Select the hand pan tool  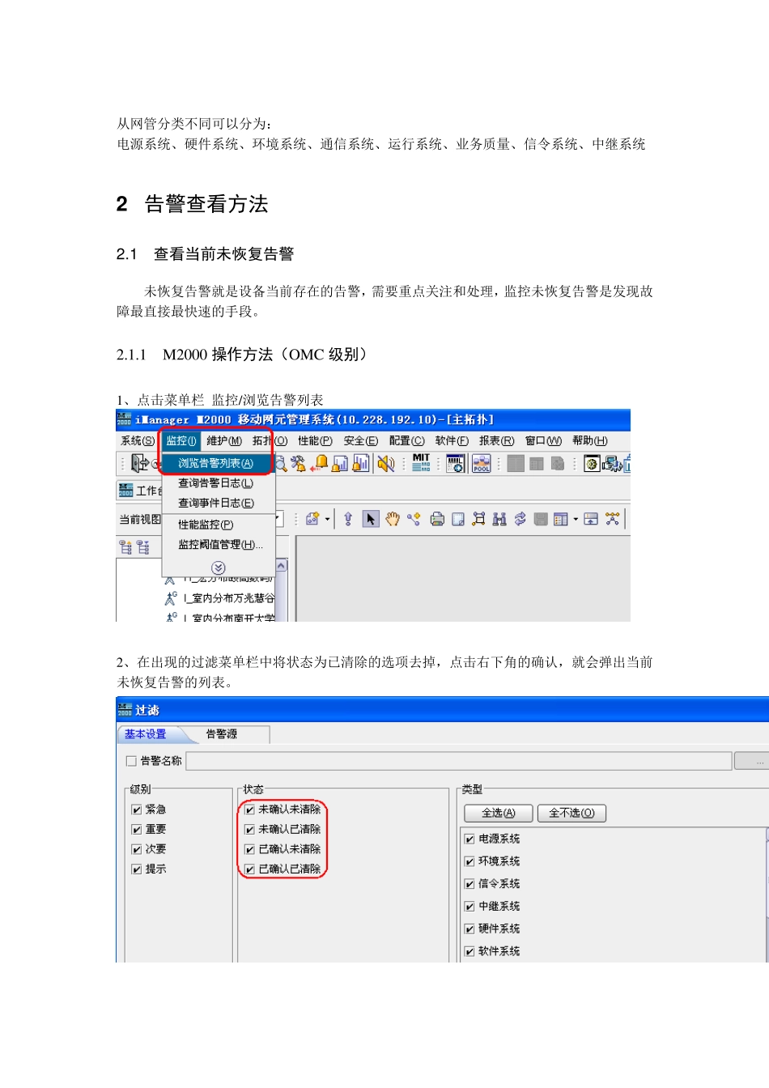[393, 519]
